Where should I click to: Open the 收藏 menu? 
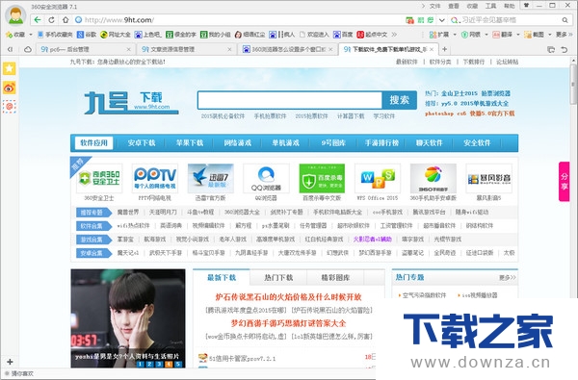tap(472, 6)
